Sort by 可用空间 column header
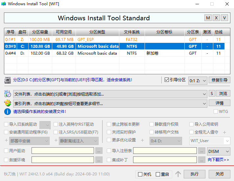 click(64, 32)
